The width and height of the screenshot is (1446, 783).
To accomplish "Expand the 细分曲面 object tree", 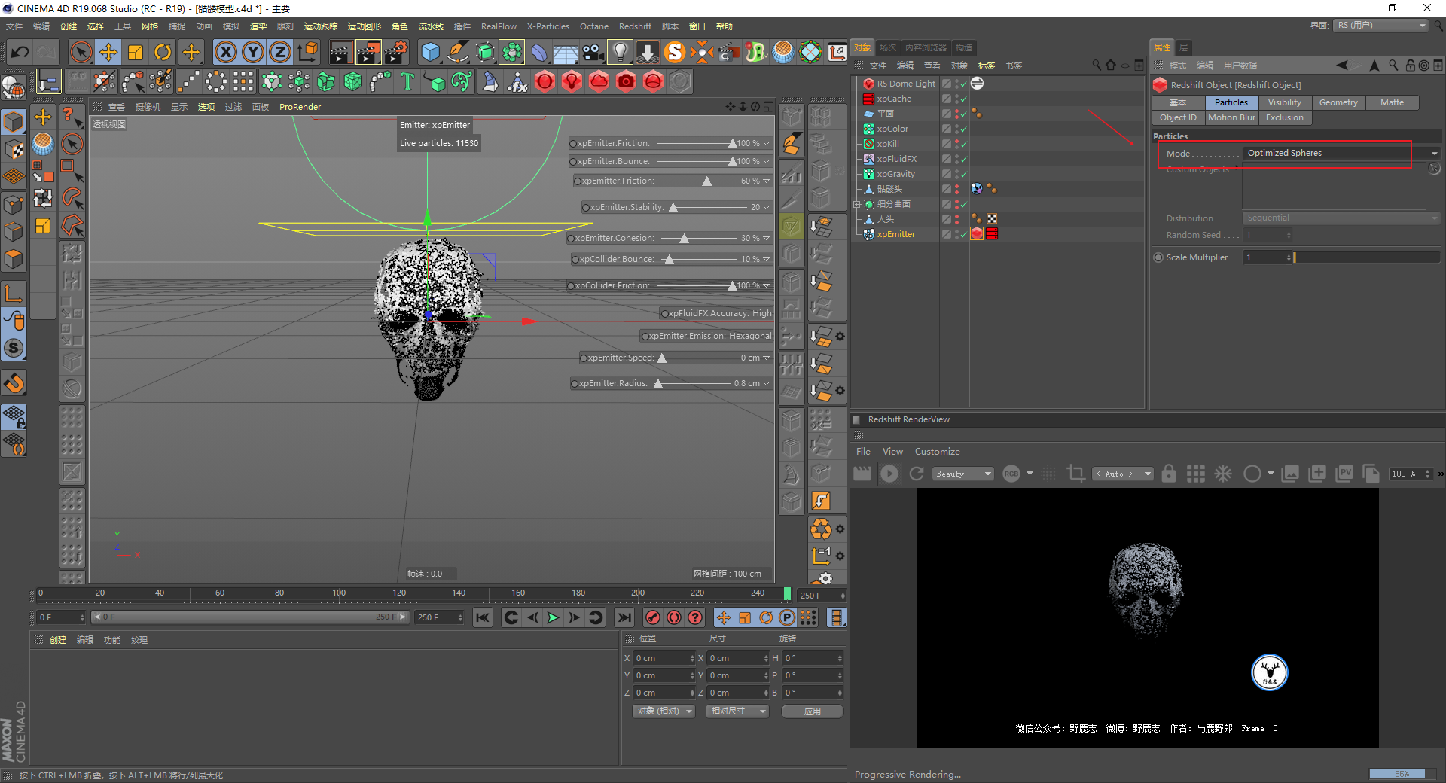I will 856,204.
